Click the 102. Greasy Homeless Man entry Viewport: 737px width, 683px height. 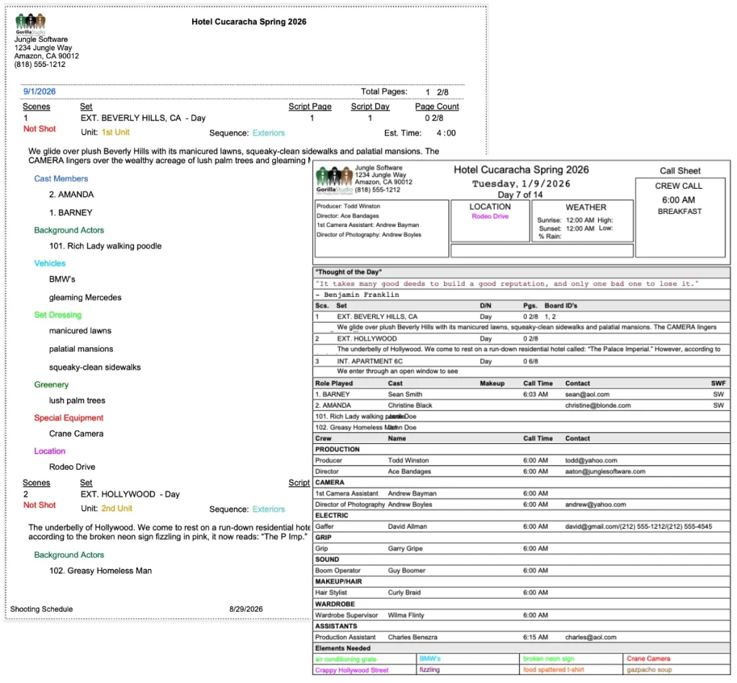coord(101,571)
